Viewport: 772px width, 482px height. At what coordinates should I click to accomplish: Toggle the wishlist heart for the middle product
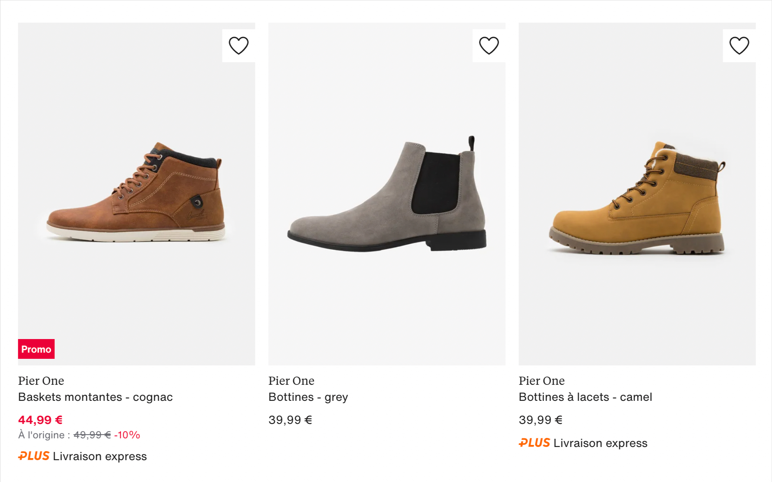tap(489, 44)
